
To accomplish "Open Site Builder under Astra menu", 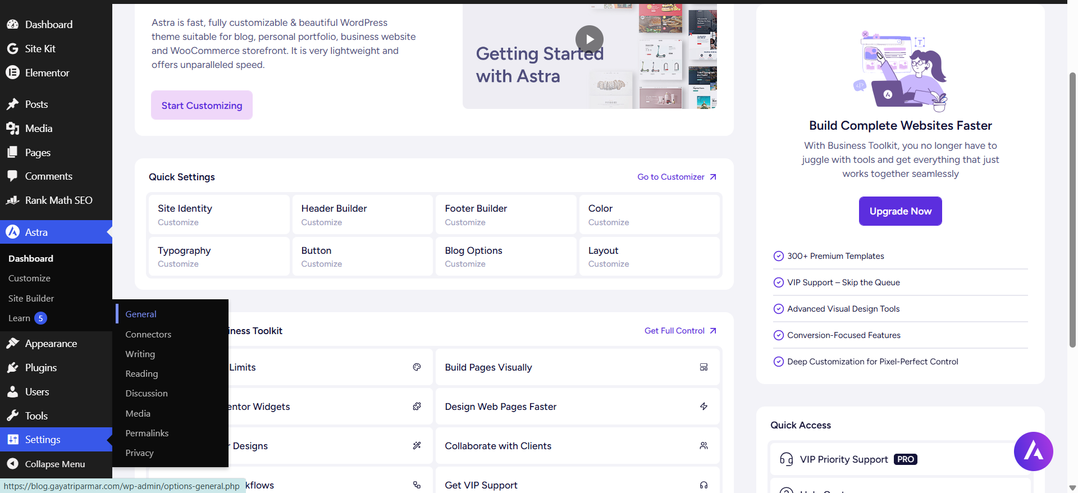I will point(31,299).
